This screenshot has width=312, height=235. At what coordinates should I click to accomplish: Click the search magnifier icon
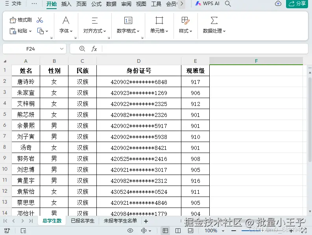[x=228, y=4]
